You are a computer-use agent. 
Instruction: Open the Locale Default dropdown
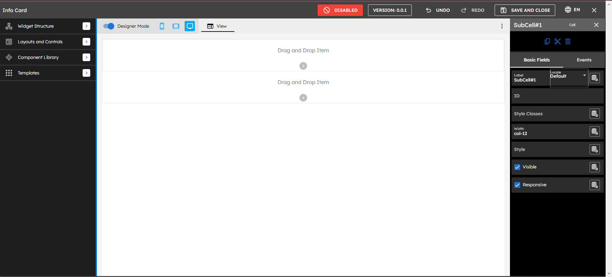point(569,78)
